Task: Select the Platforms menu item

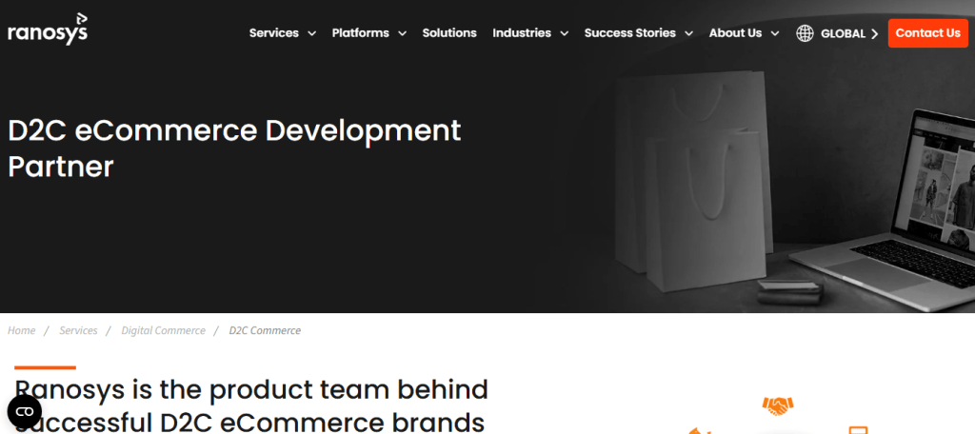Action: point(360,32)
